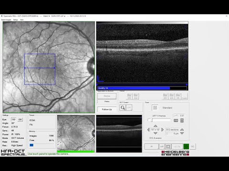Viewport: 229px width, 171px height.
Task: Decrease sections with down arrow by 6 µm
Action: 182,133
